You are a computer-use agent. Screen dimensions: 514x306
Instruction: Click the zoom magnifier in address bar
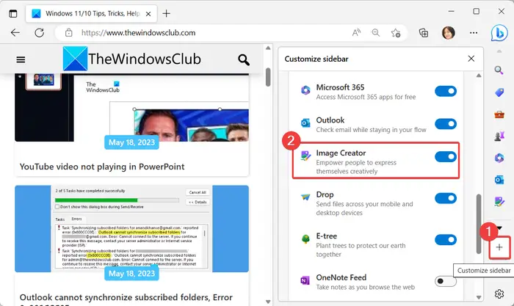click(x=376, y=33)
